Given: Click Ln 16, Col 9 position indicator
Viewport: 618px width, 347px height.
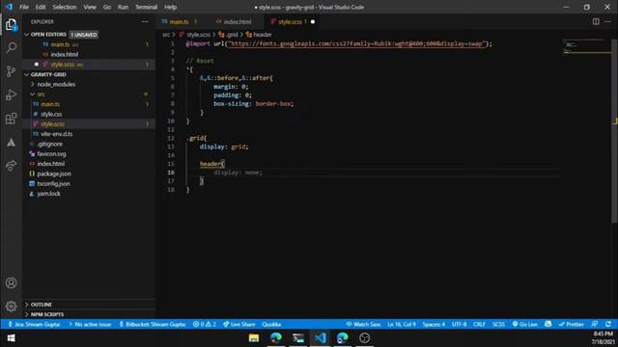Looking at the screenshot, I should 402,324.
